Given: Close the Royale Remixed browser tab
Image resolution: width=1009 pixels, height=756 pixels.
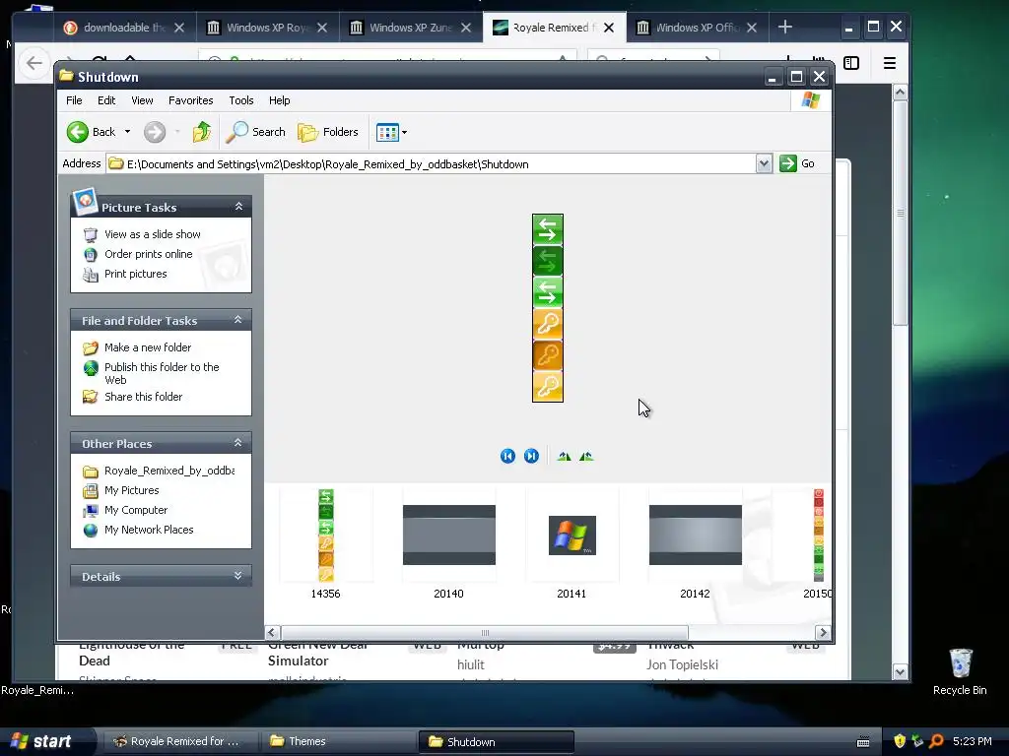Looking at the screenshot, I should click(609, 28).
